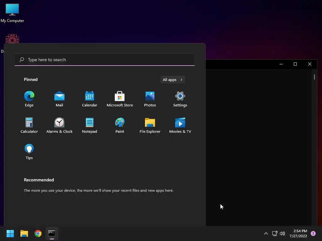Viewport: 322px width, 241px height.
Task: Open the Tips app
Action: [29, 152]
